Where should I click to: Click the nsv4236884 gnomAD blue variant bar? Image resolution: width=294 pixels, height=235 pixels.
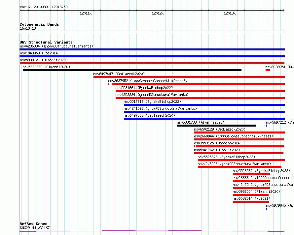pyautogui.click(x=152, y=49)
